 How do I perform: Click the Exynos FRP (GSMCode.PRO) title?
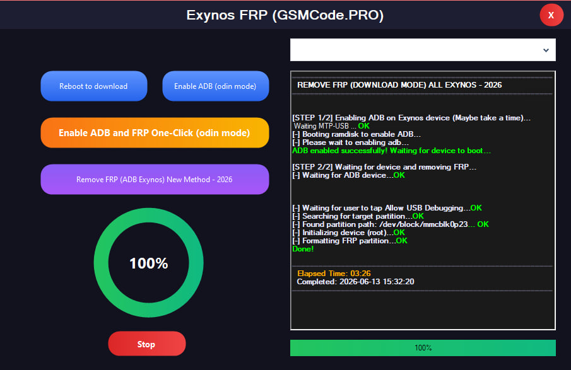(285, 15)
